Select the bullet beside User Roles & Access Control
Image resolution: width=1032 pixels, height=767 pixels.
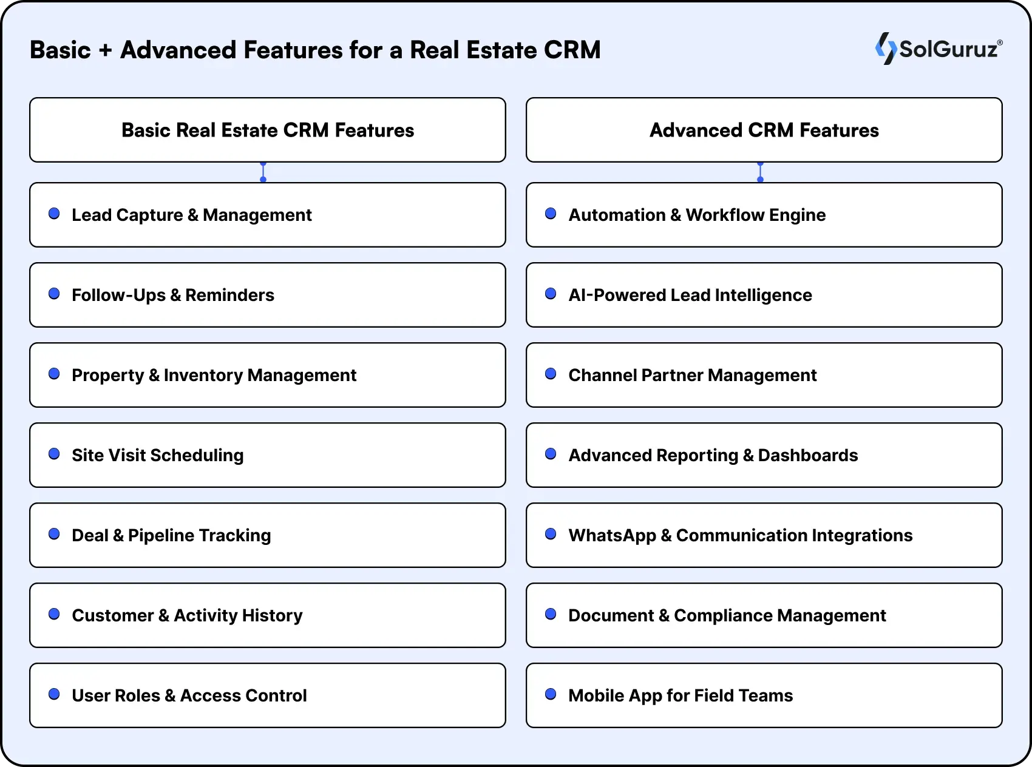(55, 694)
